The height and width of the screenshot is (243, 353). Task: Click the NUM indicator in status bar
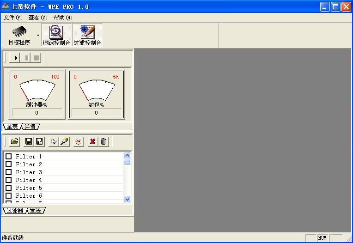click(x=323, y=238)
